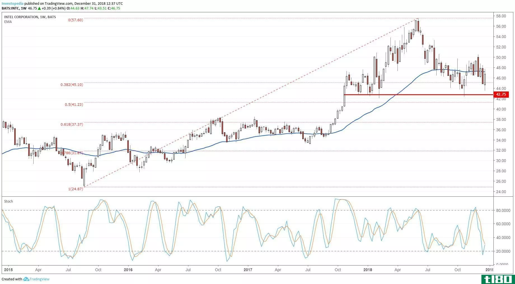Click the 50.00 price axis value
The width and height of the screenshot is (515, 284).
point(501,57)
